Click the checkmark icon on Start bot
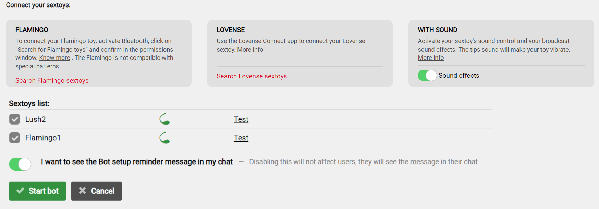Image resolution: width=599 pixels, height=209 pixels. click(20, 191)
